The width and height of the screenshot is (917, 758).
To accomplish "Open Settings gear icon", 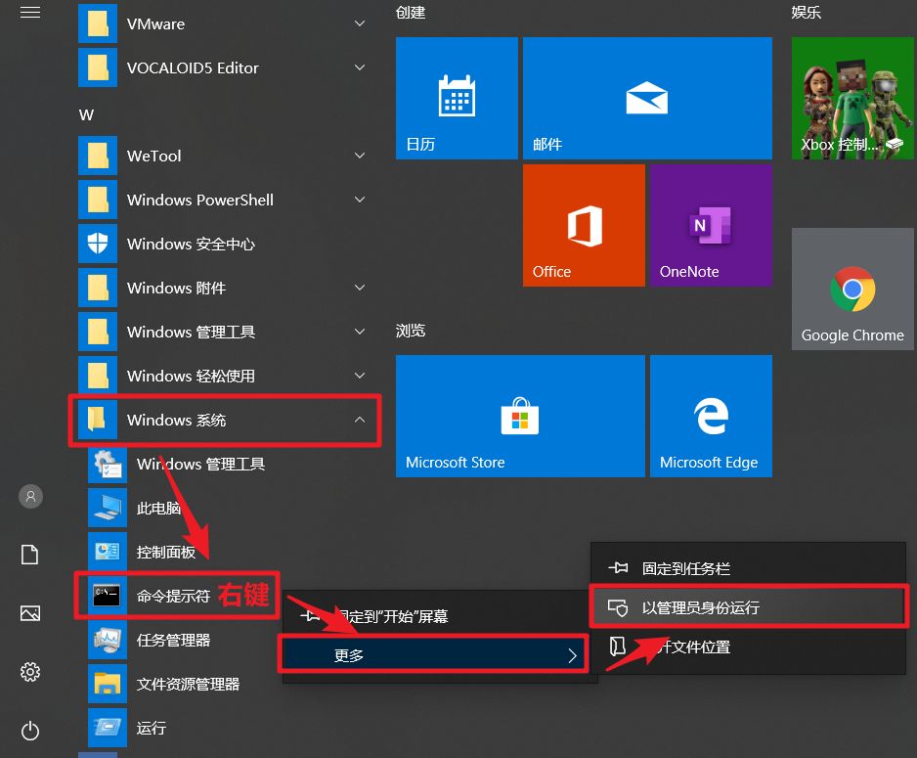I will (30, 671).
